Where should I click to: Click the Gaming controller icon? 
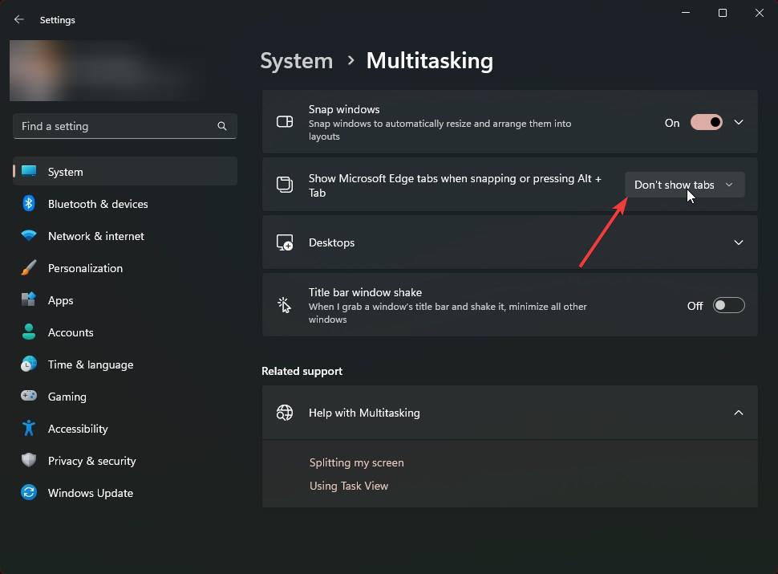pyautogui.click(x=29, y=397)
